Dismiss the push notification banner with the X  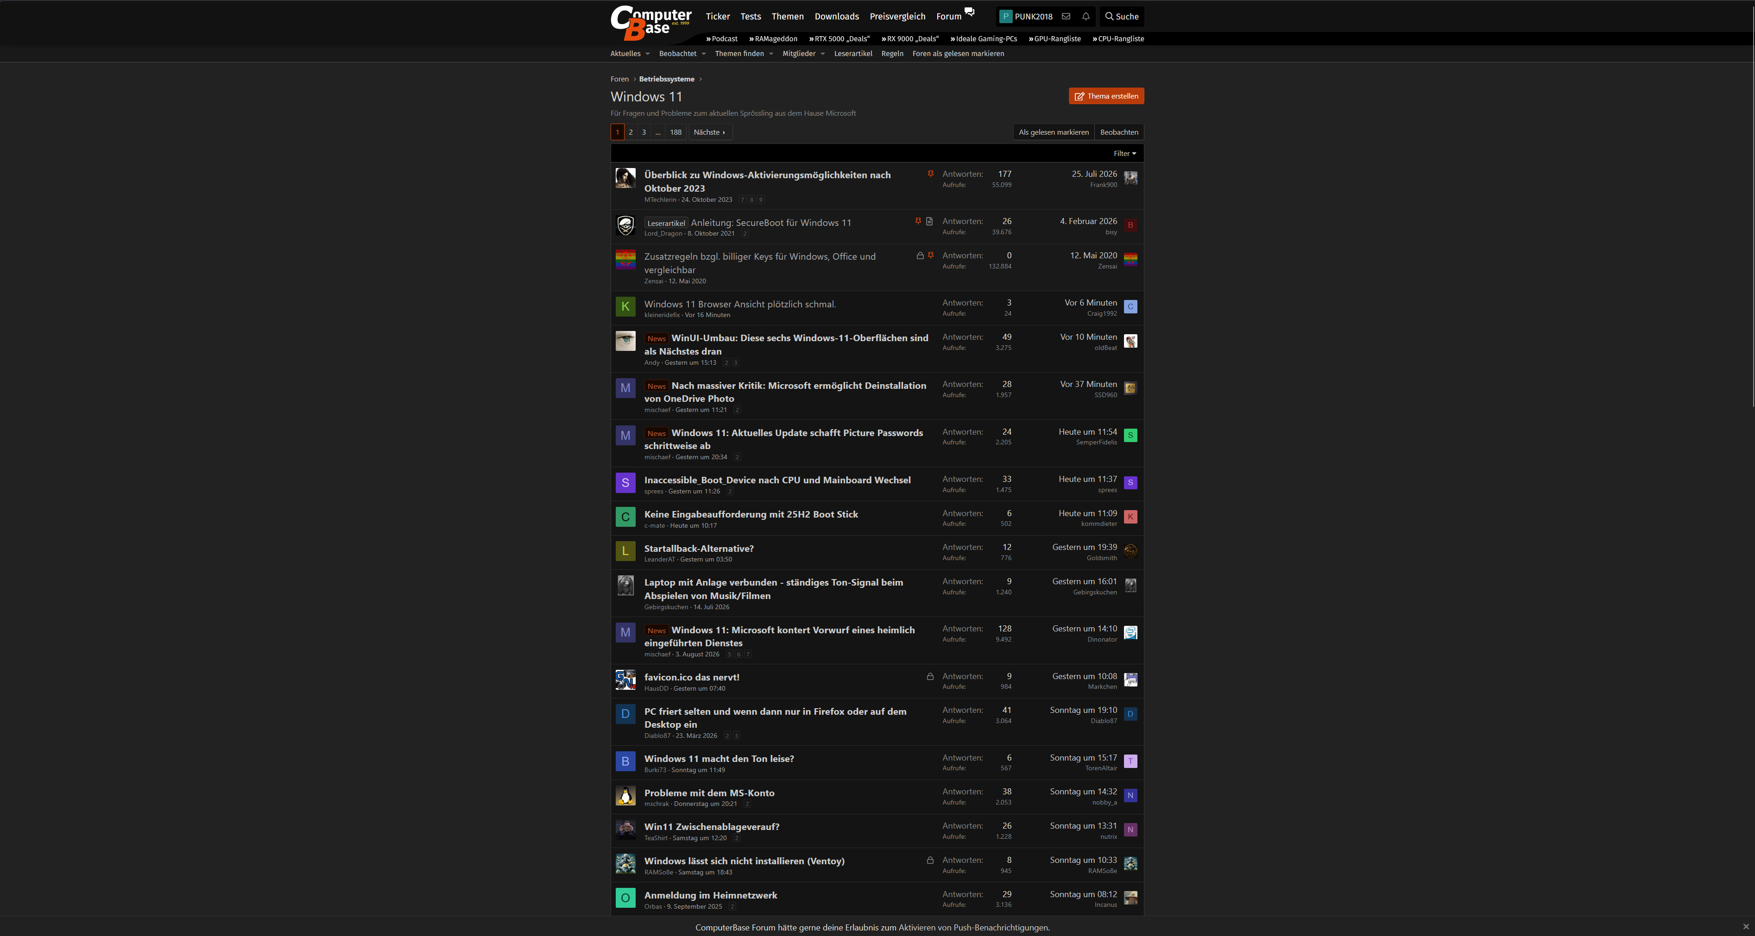coord(1745,926)
